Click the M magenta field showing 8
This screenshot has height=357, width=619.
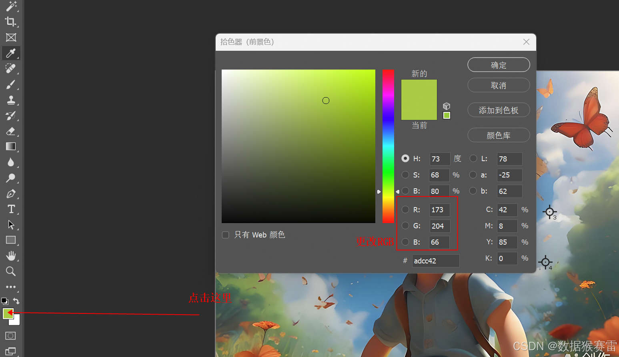tap(507, 226)
